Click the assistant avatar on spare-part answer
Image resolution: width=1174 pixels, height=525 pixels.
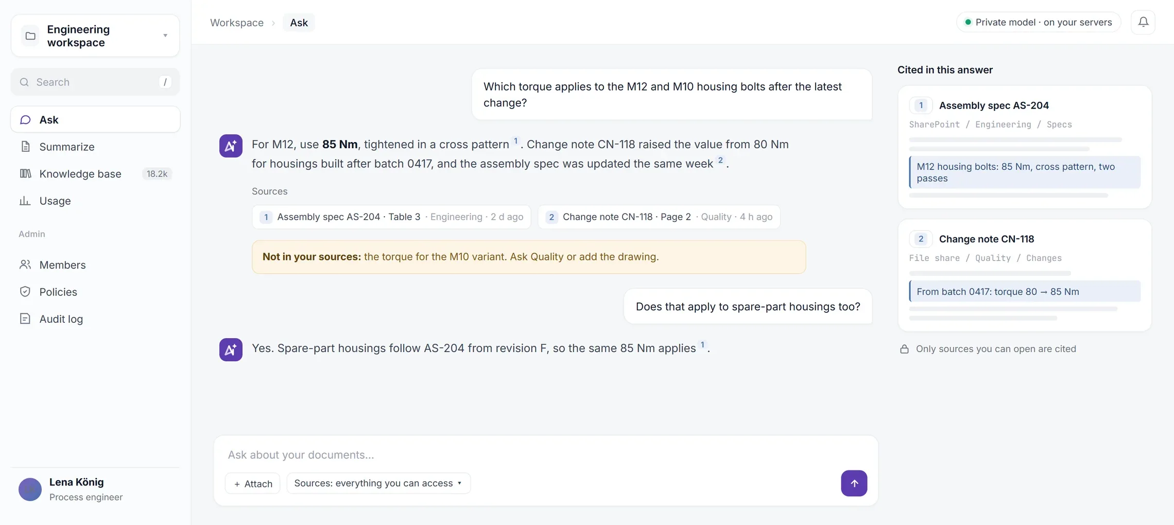click(x=231, y=349)
